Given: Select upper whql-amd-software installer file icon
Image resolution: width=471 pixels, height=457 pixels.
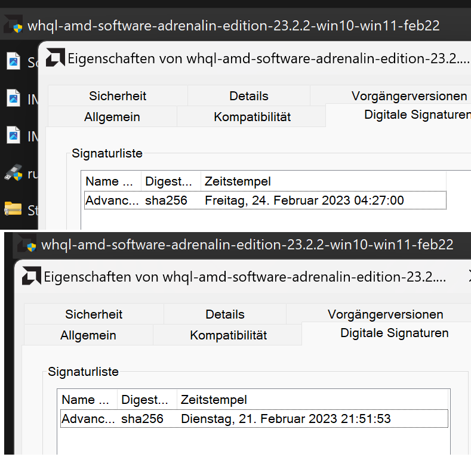Looking at the screenshot, I should tap(13, 24).
